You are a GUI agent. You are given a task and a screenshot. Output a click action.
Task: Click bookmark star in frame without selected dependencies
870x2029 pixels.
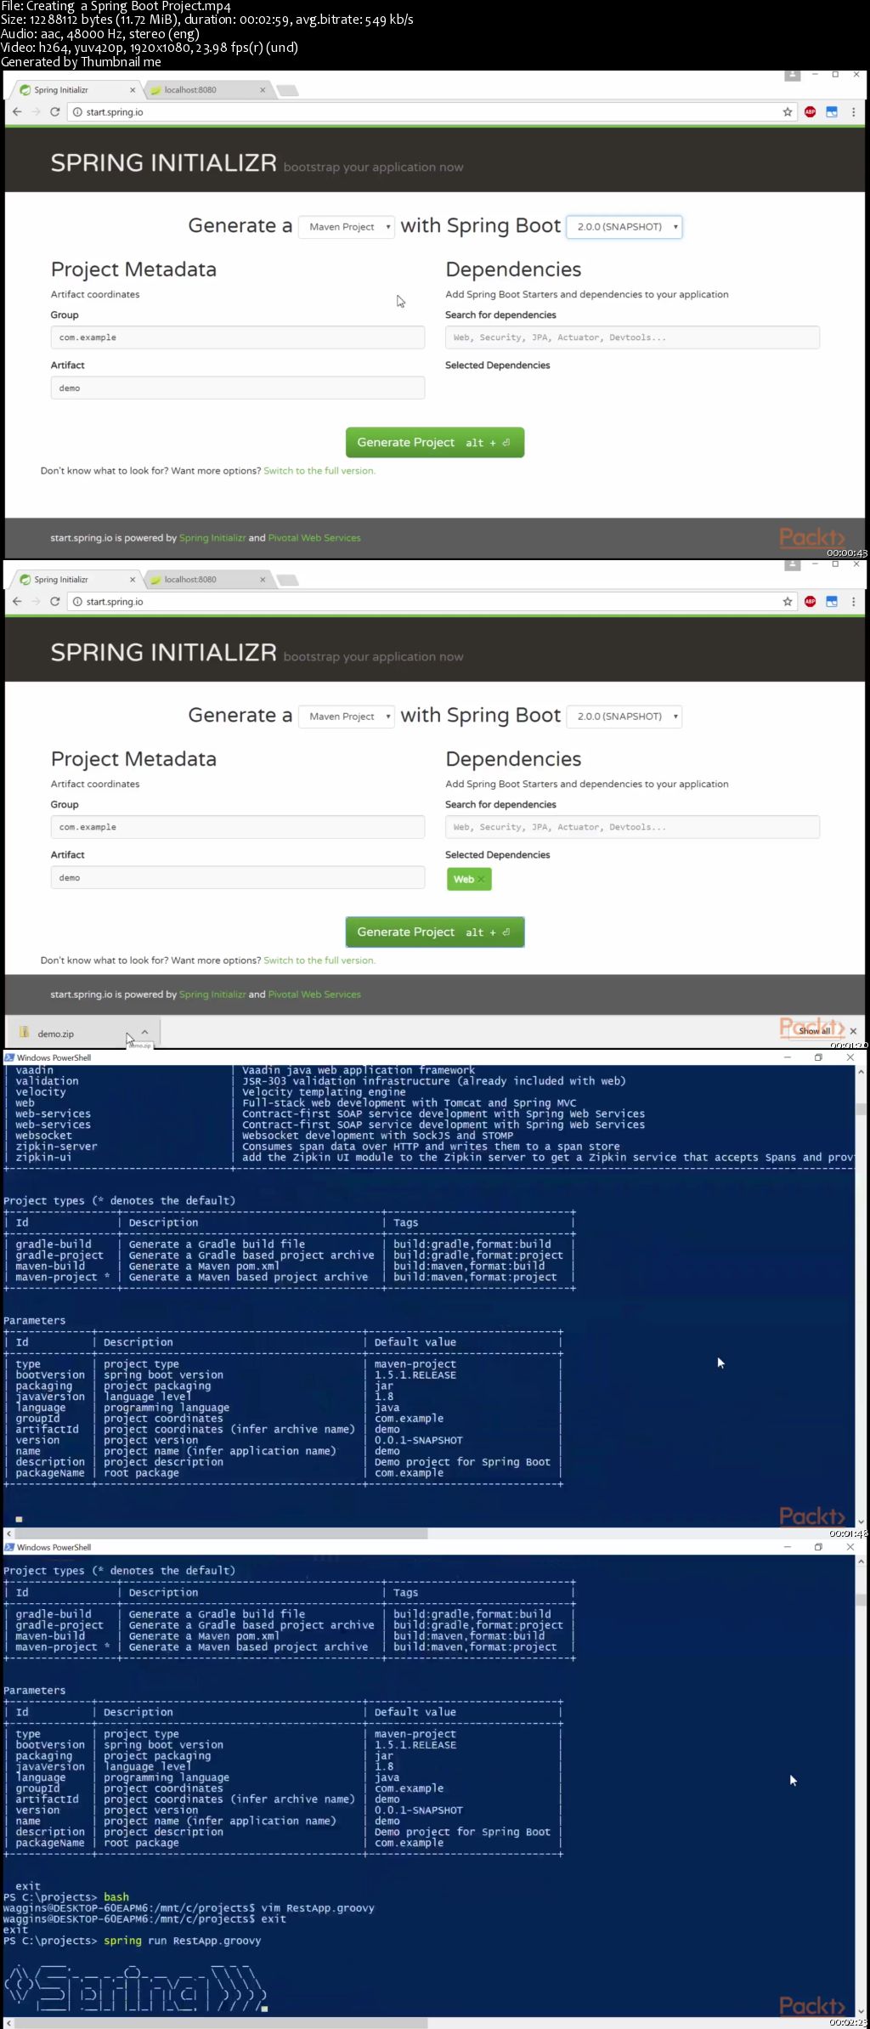pos(788,111)
